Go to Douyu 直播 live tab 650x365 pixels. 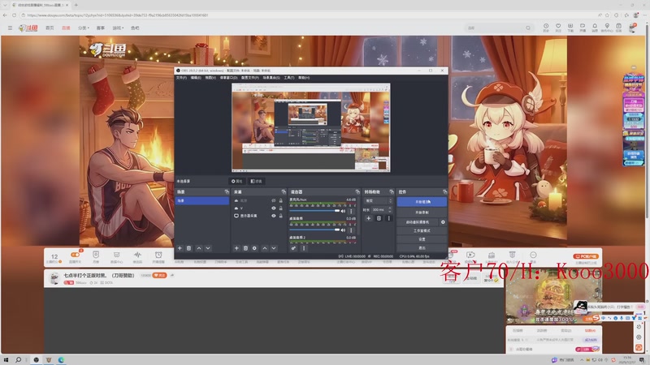pyautogui.click(x=66, y=28)
